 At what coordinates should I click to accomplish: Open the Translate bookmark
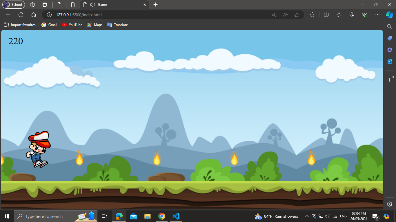tap(117, 25)
